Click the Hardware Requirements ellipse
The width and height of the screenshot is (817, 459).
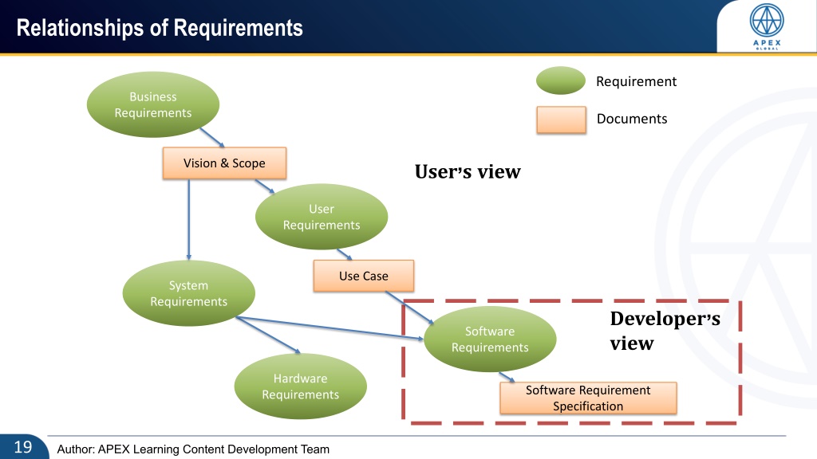click(x=301, y=386)
